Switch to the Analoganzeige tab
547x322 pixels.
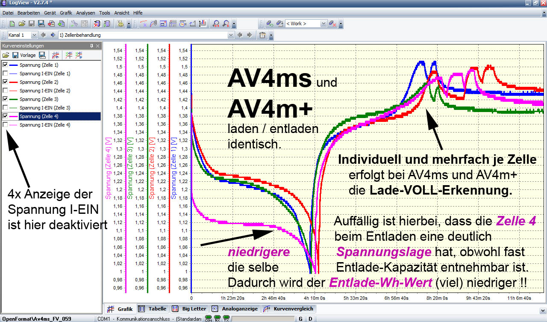pyautogui.click(x=235, y=309)
